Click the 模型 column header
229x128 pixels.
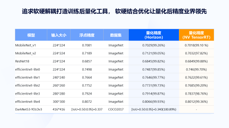click(31, 35)
